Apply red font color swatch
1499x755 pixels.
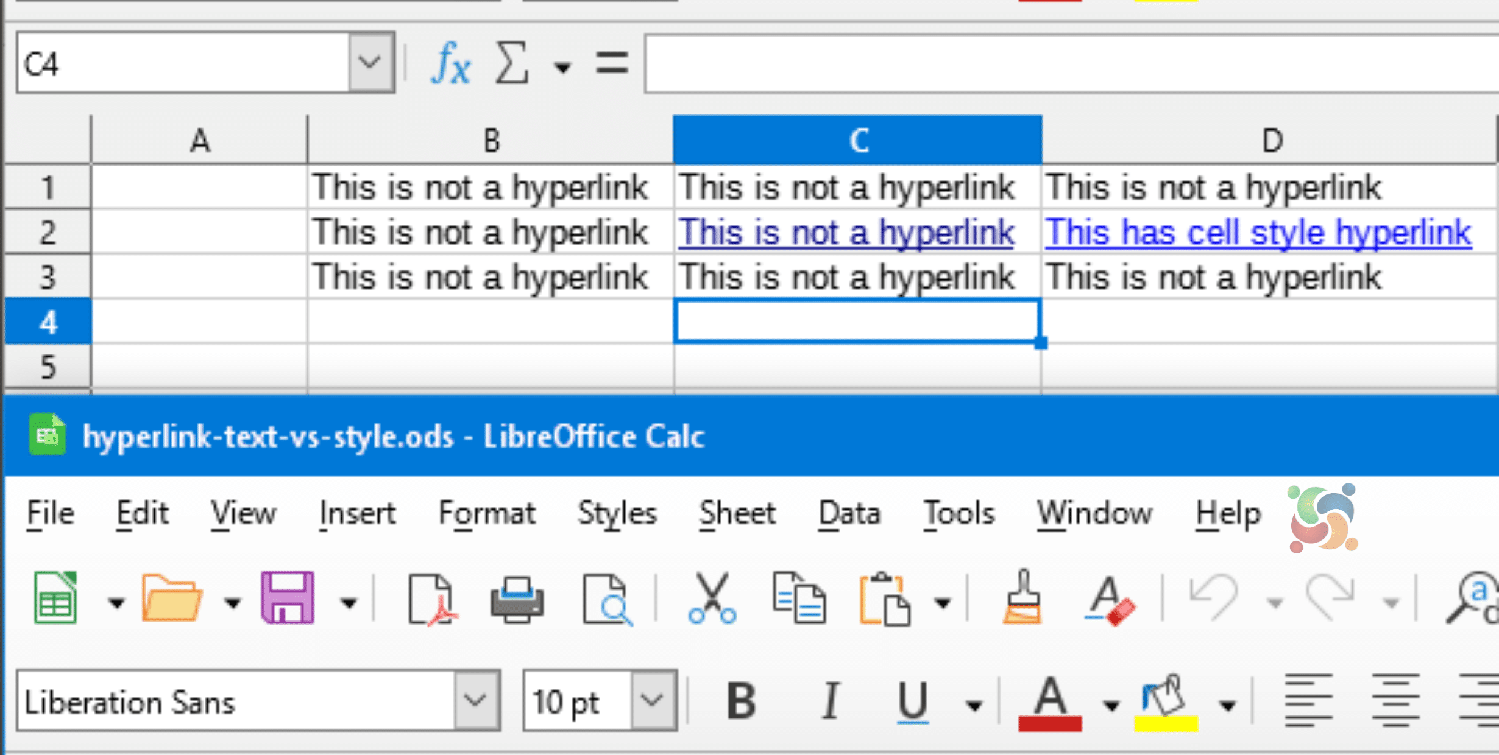point(1049,723)
